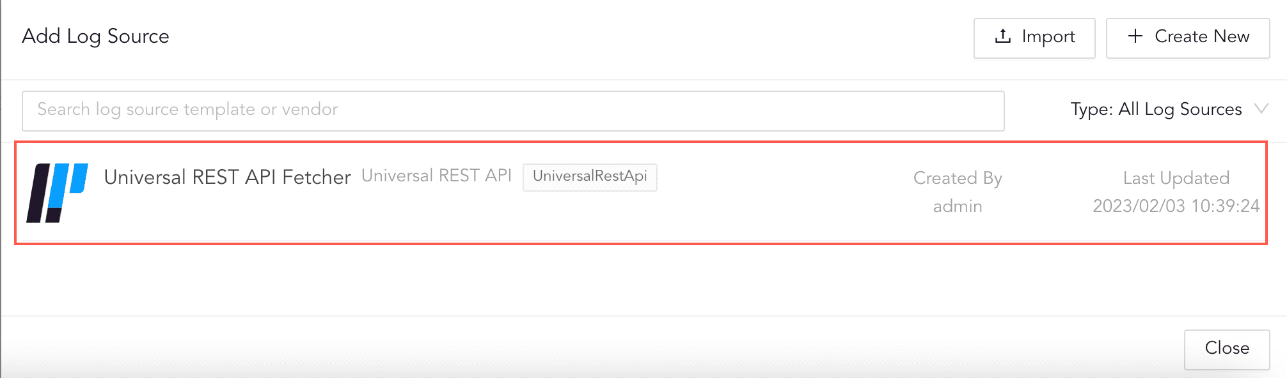Viewport: 1287px width, 378px height.
Task: Click the All Log Sources filter text
Action: (x=1180, y=109)
